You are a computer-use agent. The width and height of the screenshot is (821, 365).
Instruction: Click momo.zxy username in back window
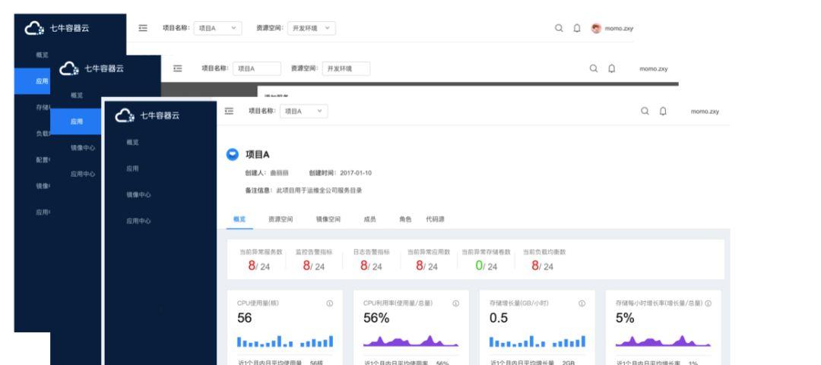(x=619, y=28)
